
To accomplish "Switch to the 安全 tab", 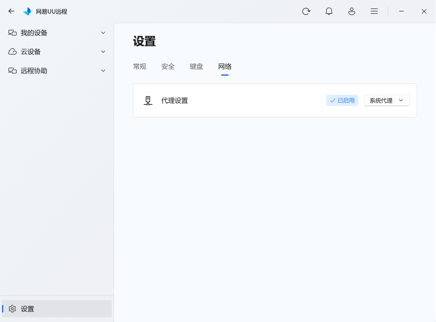I will coord(168,66).
